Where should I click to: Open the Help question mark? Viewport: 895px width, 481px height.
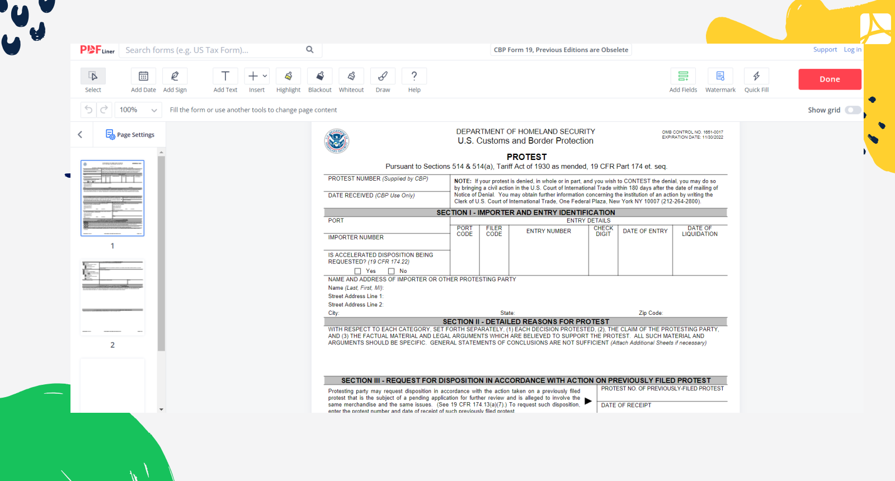(414, 76)
